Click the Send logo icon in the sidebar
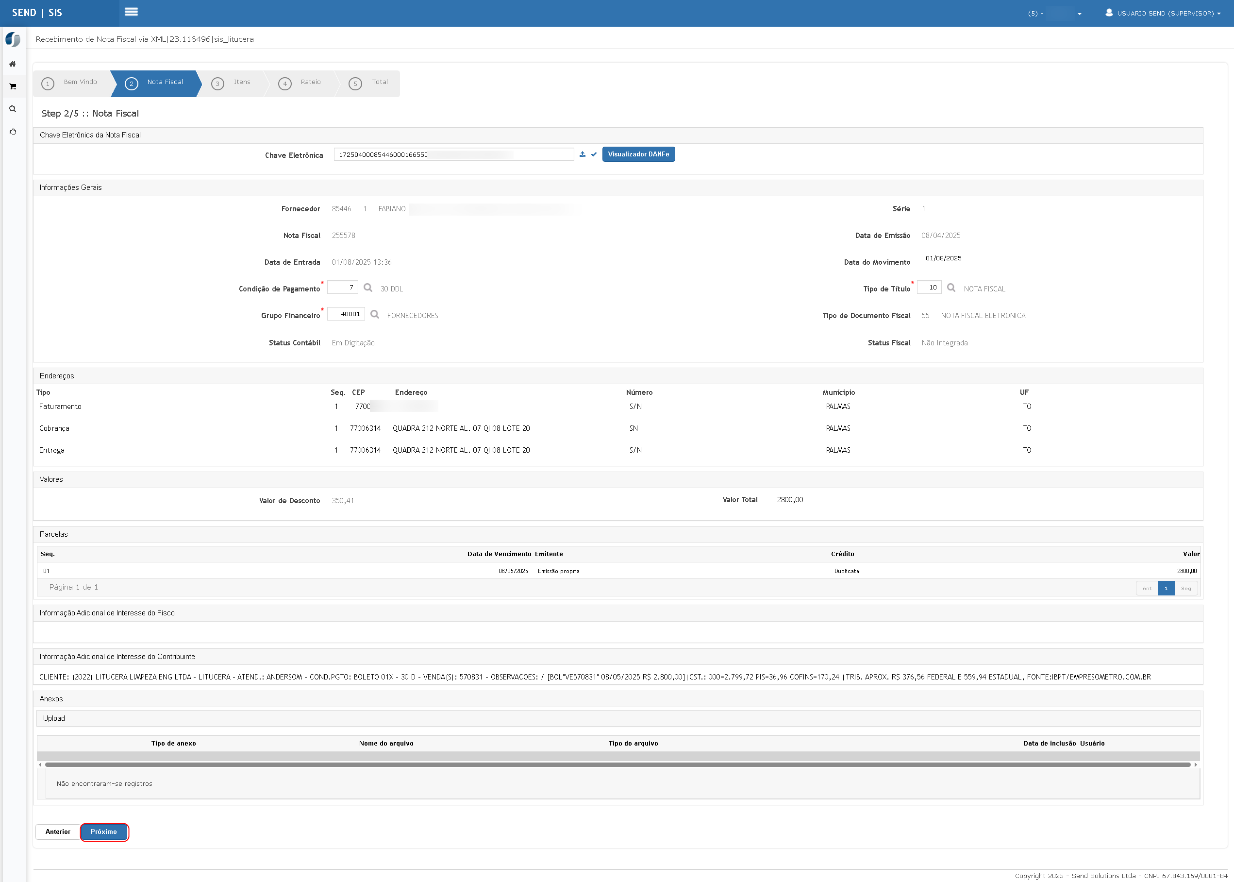 13,39
